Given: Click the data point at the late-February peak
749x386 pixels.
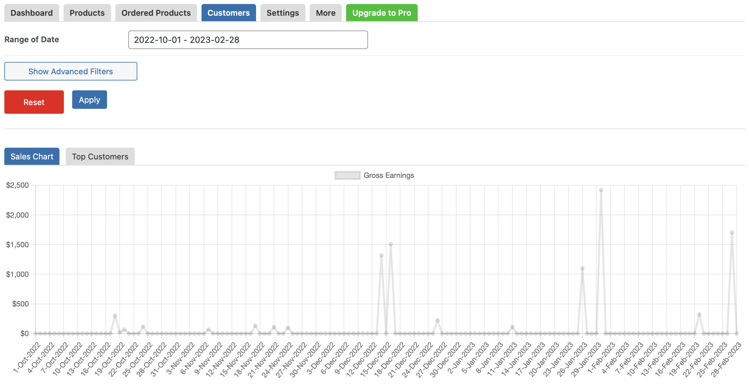Looking at the screenshot, I should pos(732,232).
